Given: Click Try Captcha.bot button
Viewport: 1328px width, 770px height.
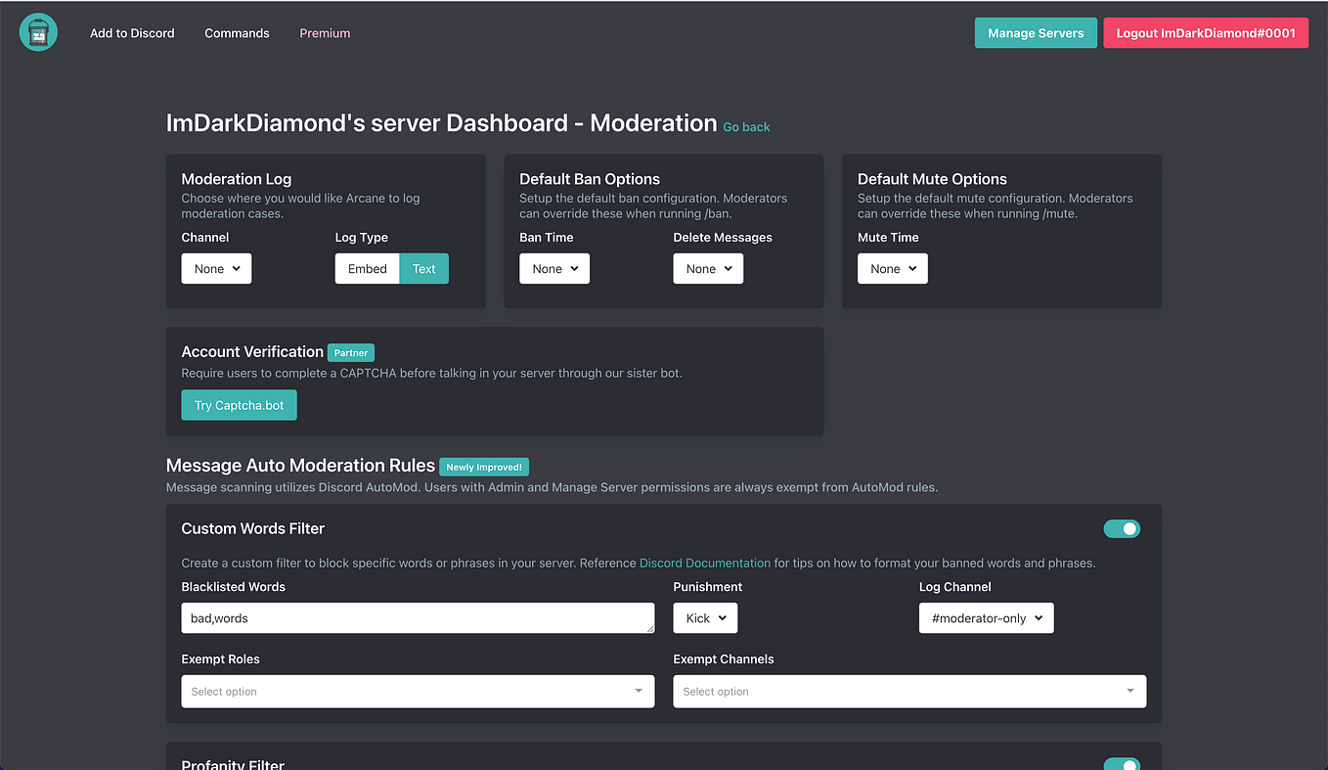Looking at the screenshot, I should pos(239,405).
